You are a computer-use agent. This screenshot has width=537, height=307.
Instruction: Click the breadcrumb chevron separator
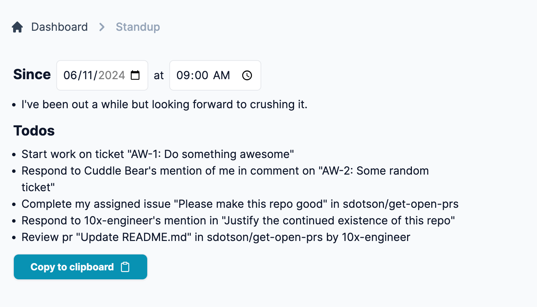[x=102, y=27]
